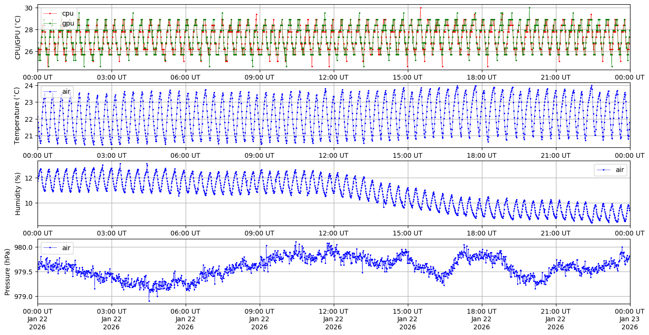Click the "00:00 UT Jan 23 2026" time label
This screenshot has height=335, width=649.
tap(630, 319)
